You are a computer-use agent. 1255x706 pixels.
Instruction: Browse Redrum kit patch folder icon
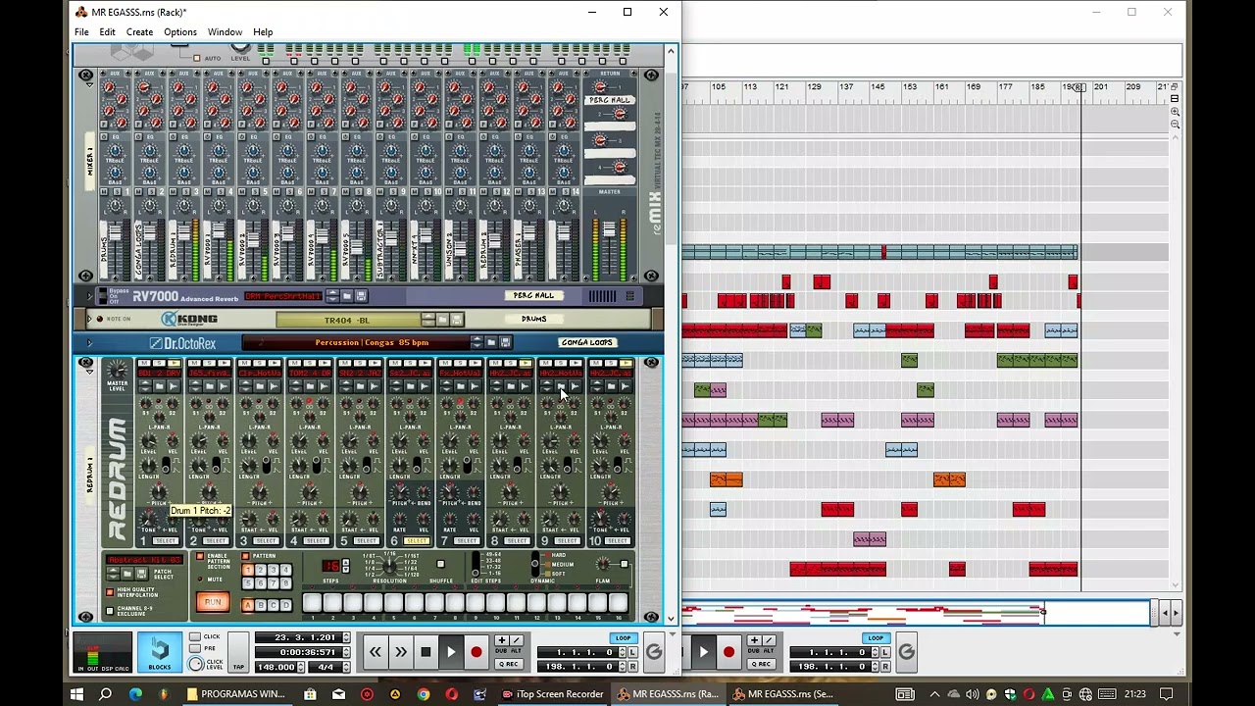[x=127, y=574]
